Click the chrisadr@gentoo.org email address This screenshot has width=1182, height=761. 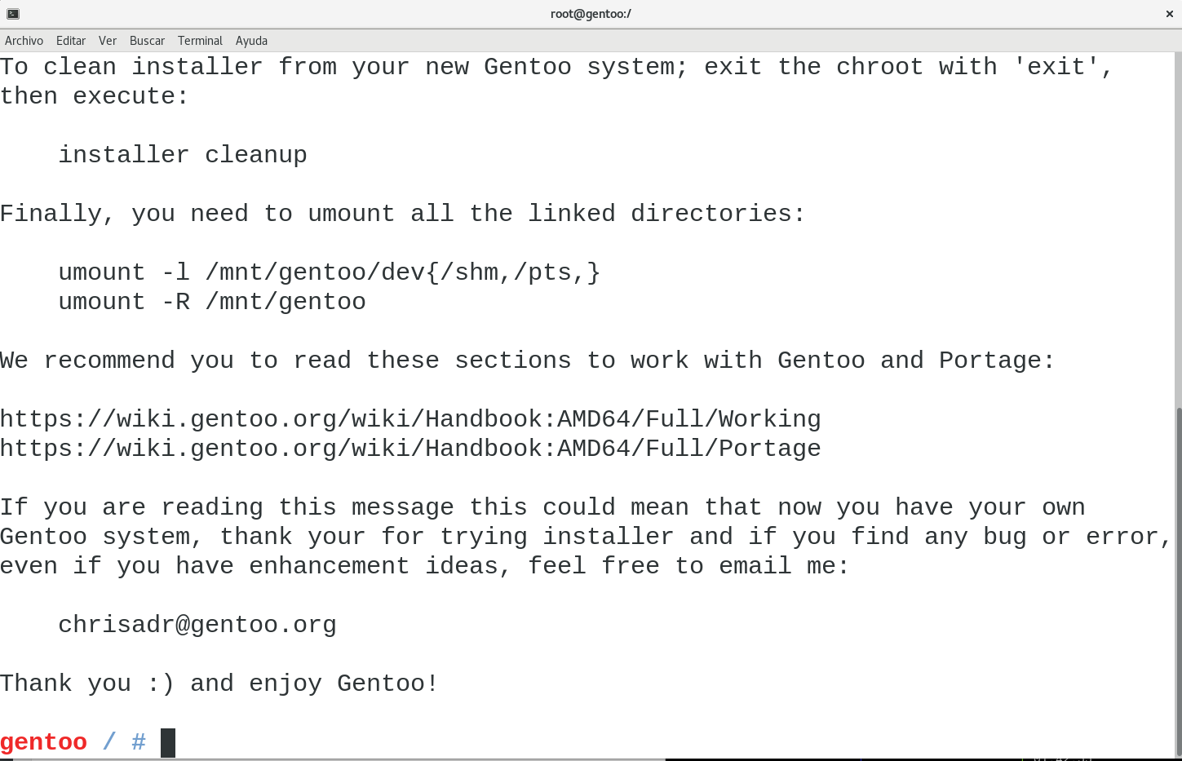click(197, 625)
